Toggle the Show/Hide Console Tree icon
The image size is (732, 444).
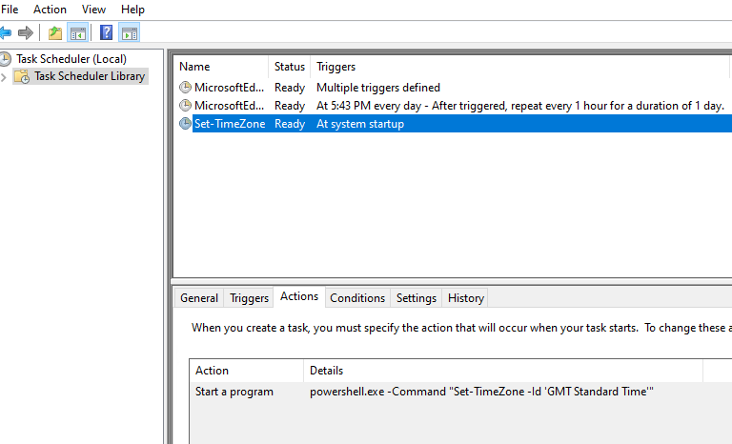[77, 32]
